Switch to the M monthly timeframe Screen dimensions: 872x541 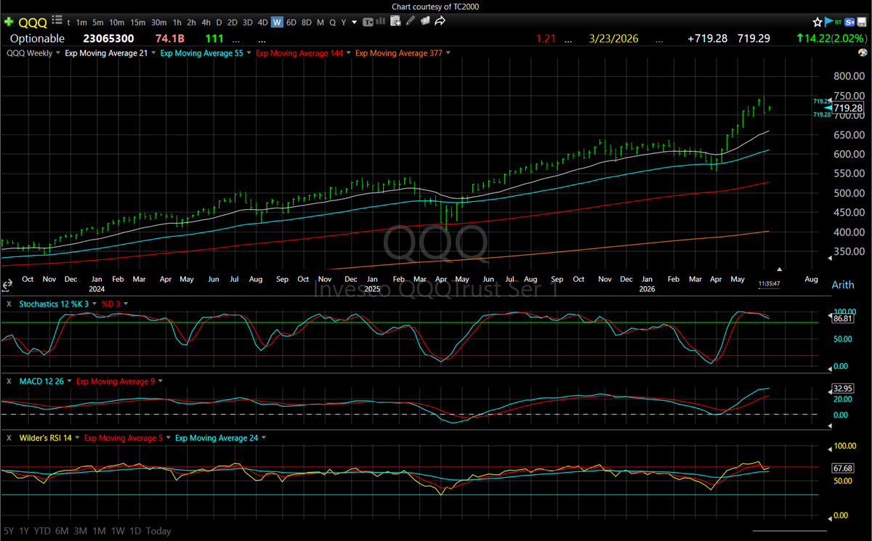click(x=320, y=23)
